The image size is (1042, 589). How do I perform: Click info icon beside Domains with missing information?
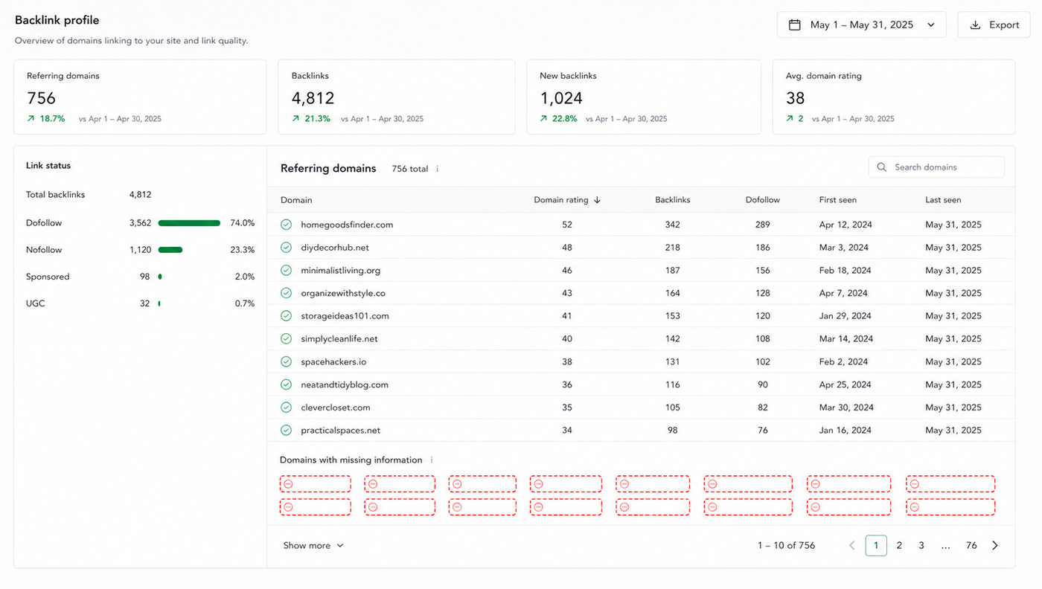[432, 460]
